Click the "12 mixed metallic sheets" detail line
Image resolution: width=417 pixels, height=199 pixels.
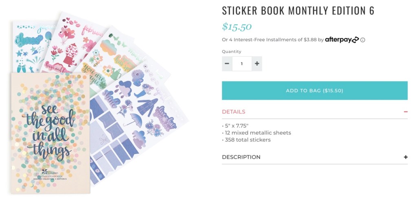click(x=257, y=133)
